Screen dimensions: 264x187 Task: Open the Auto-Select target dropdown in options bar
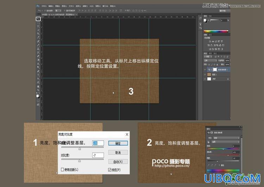[x=58, y=11]
